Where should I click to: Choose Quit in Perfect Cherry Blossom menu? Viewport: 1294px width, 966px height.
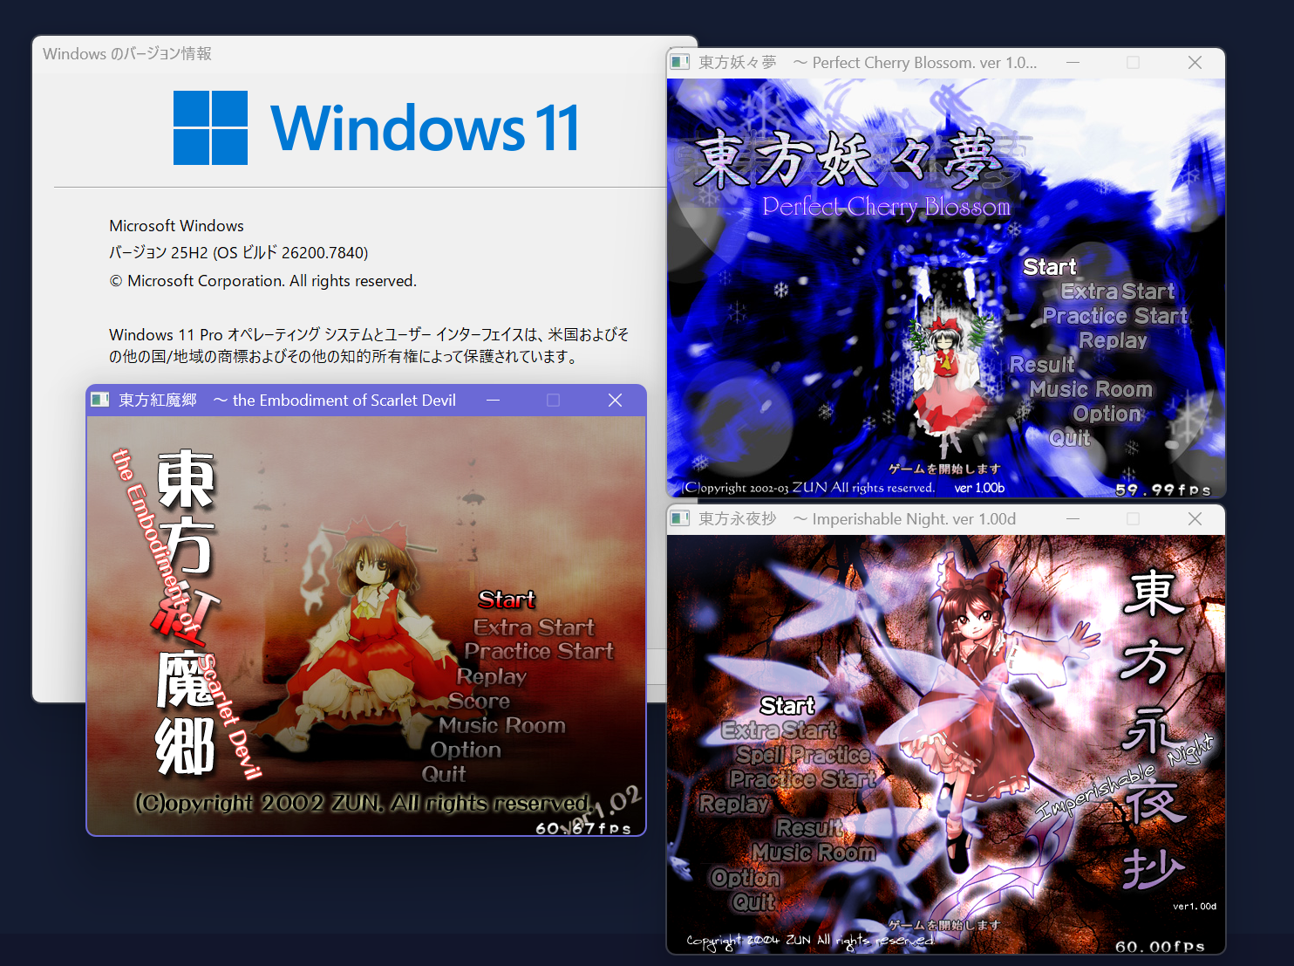[x=1069, y=438]
